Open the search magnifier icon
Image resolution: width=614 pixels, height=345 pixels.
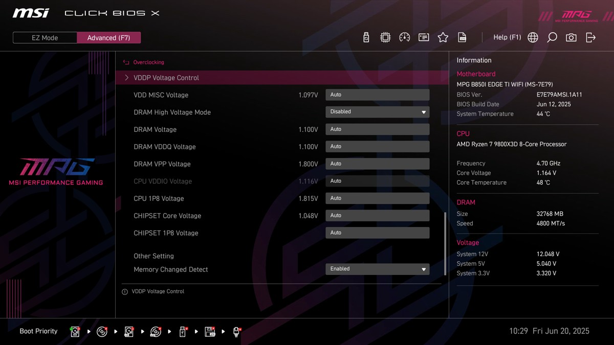pos(552,37)
